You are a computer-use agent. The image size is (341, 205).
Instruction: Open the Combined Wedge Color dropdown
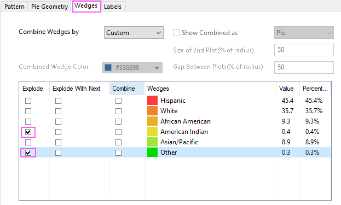pyautogui.click(x=132, y=68)
